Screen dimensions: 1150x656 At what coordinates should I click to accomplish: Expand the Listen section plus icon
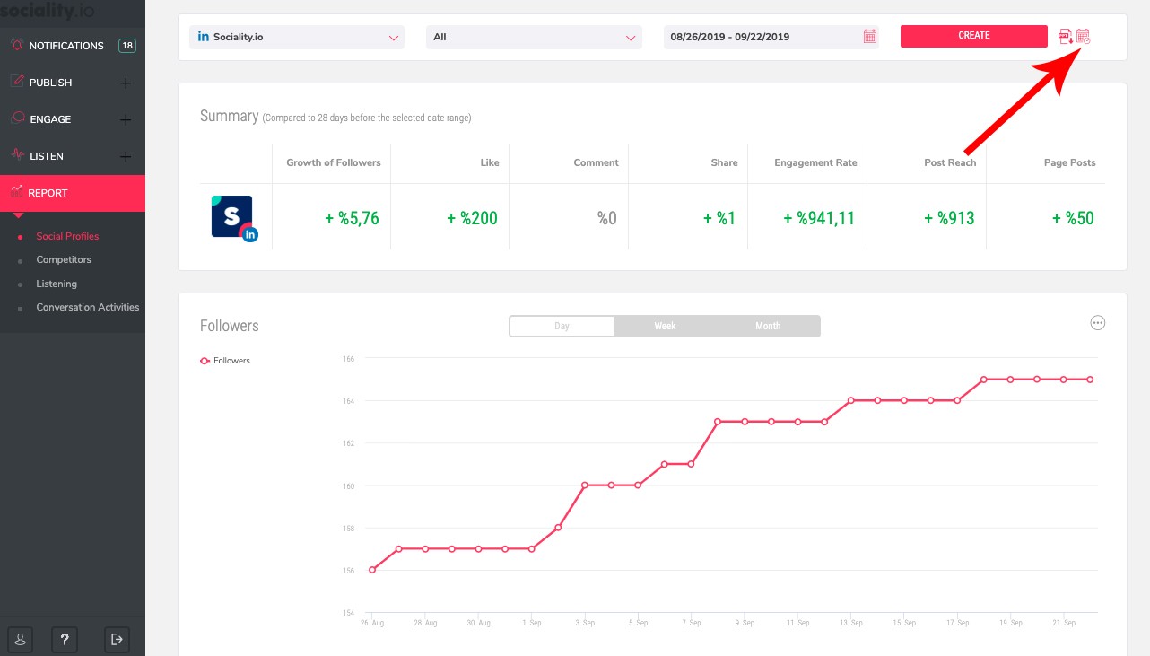[126, 156]
